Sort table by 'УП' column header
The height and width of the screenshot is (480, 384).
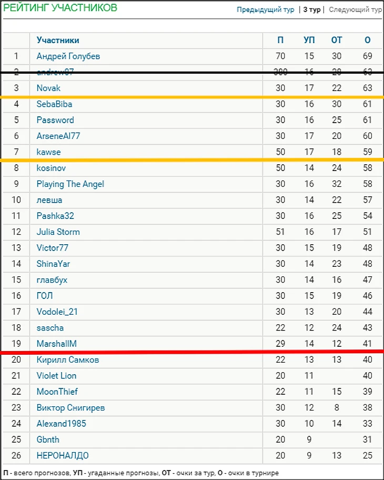309,40
